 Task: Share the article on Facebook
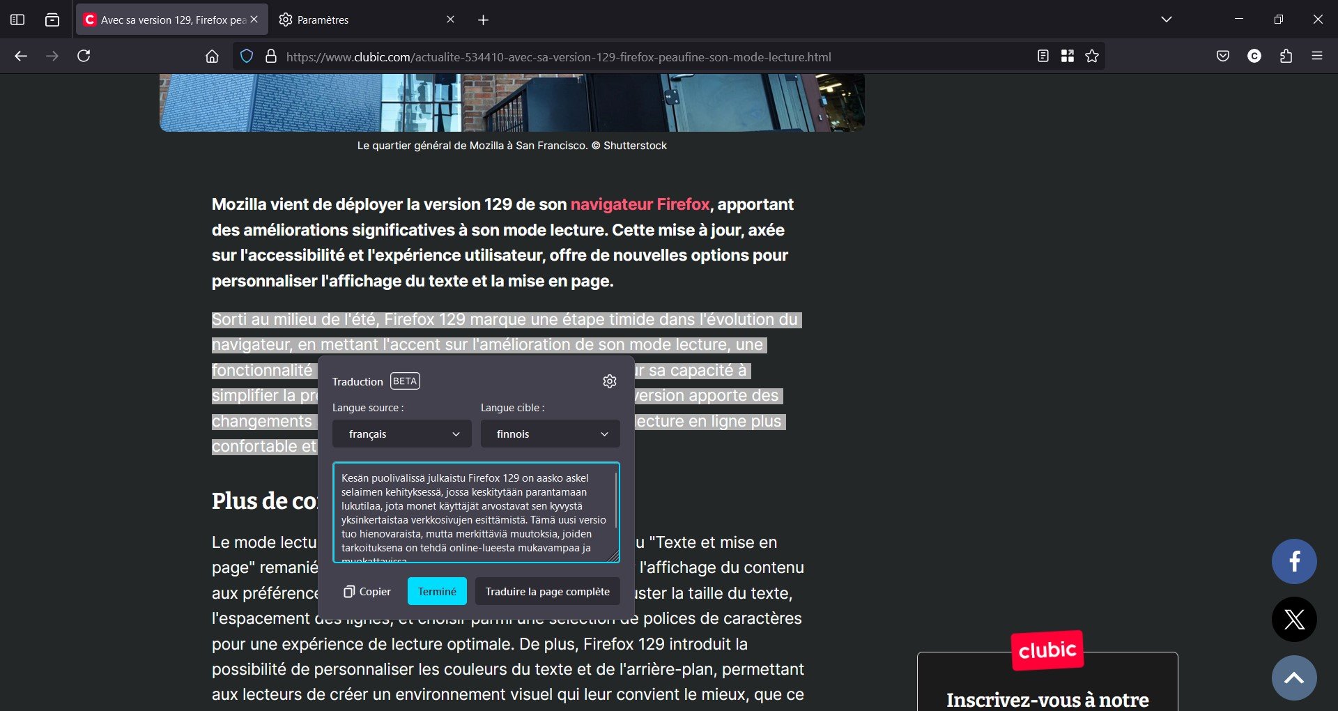pos(1294,560)
